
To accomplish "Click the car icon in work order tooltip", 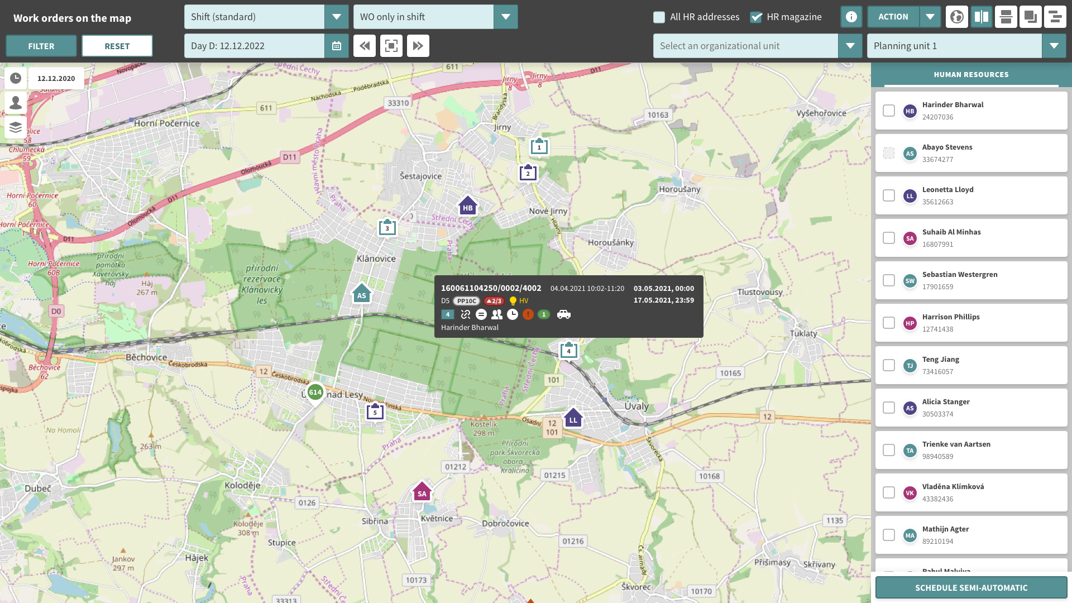I will point(564,314).
